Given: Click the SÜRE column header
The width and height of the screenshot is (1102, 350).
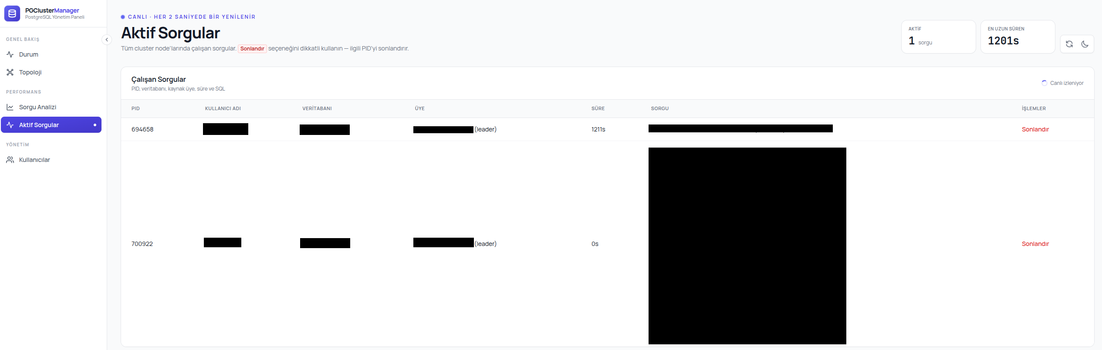Looking at the screenshot, I should pyautogui.click(x=598, y=108).
